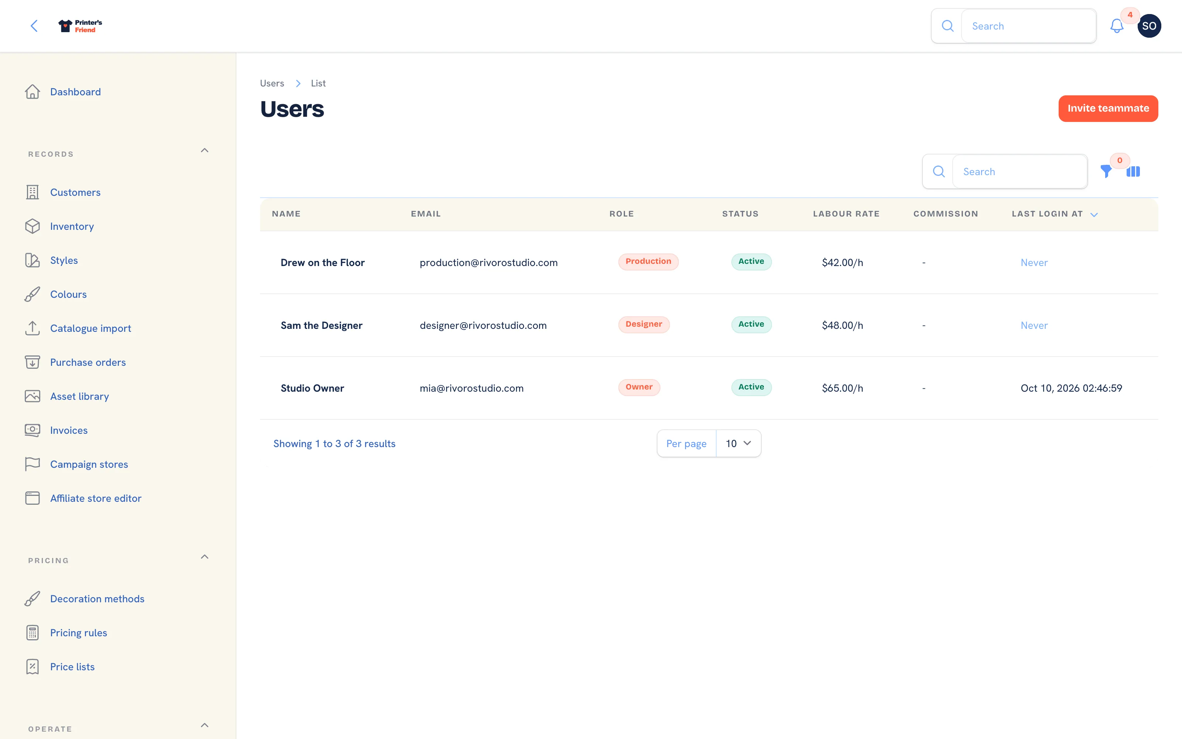The height and width of the screenshot is (739, 1182).
Task: Click the Affiliate store editor window icon
Action: click(33, 498)
